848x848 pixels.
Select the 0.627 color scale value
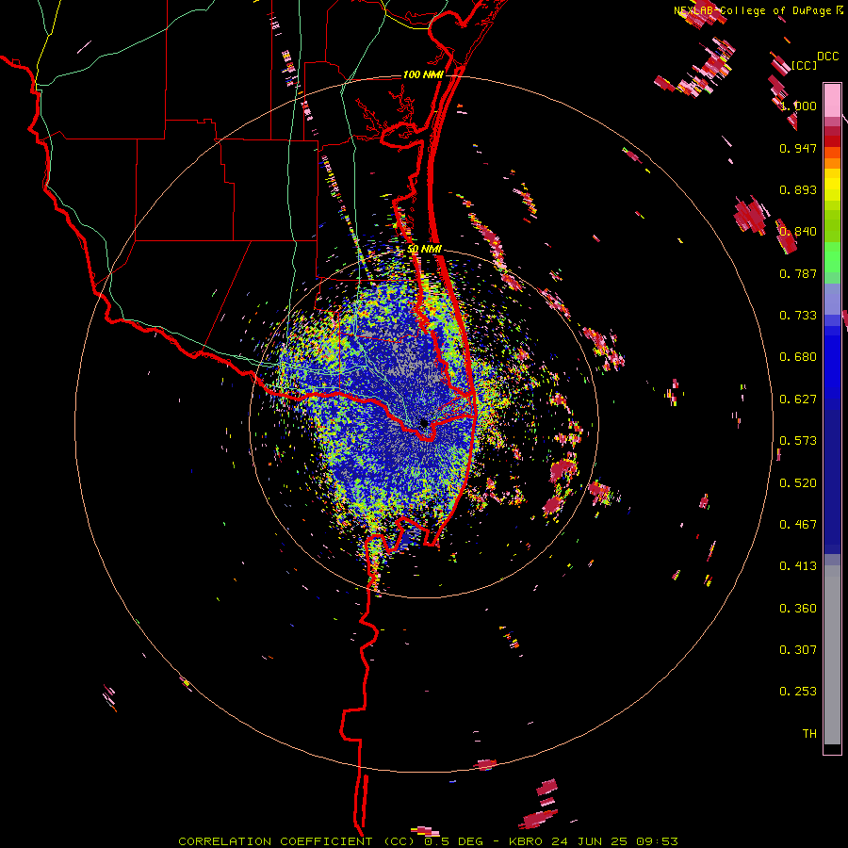coord(798,400)
